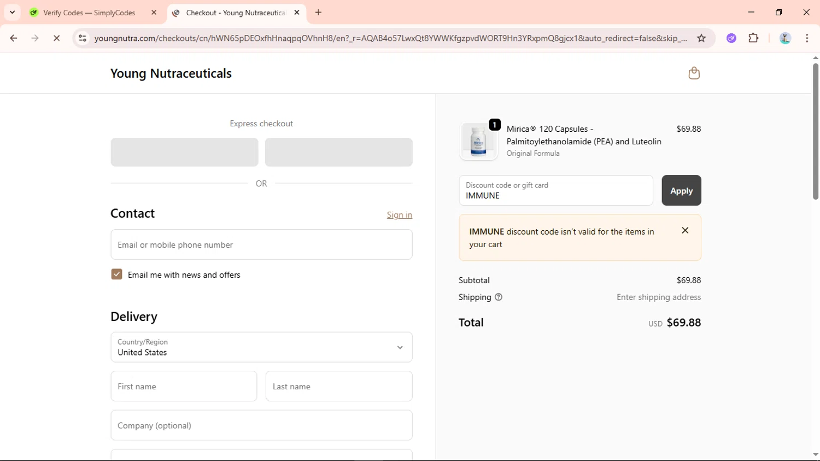Click the Mirica 120 Capsules product name

point(584,135)
